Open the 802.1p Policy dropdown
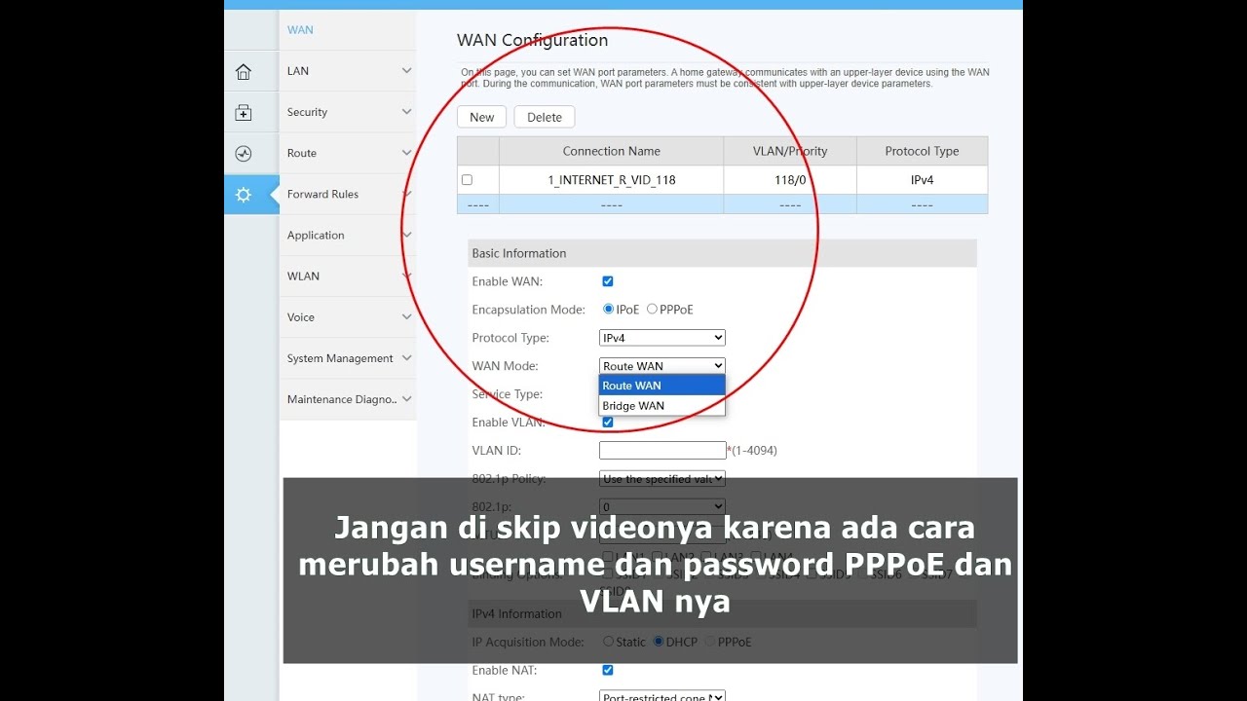 (x=662, y=479)
